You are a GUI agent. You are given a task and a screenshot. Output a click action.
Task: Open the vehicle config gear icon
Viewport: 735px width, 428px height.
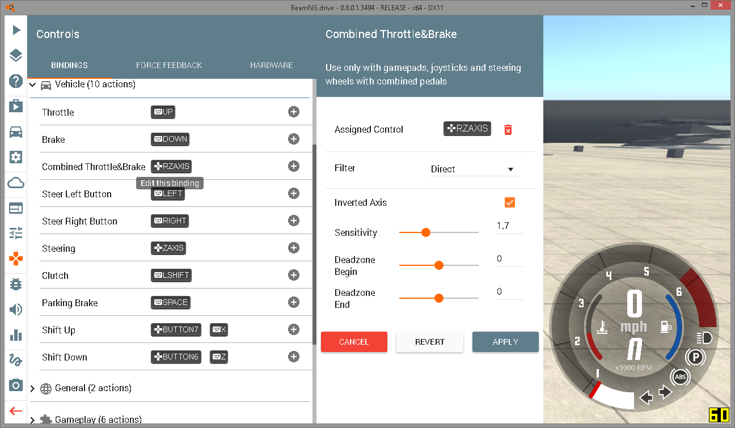pyautogui.click(x=16, y=157)
